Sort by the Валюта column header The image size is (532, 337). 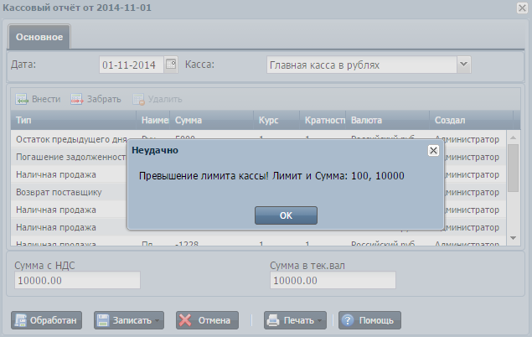pos(388,120)
